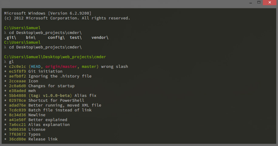Maximize the terminal window

(259, 2)
